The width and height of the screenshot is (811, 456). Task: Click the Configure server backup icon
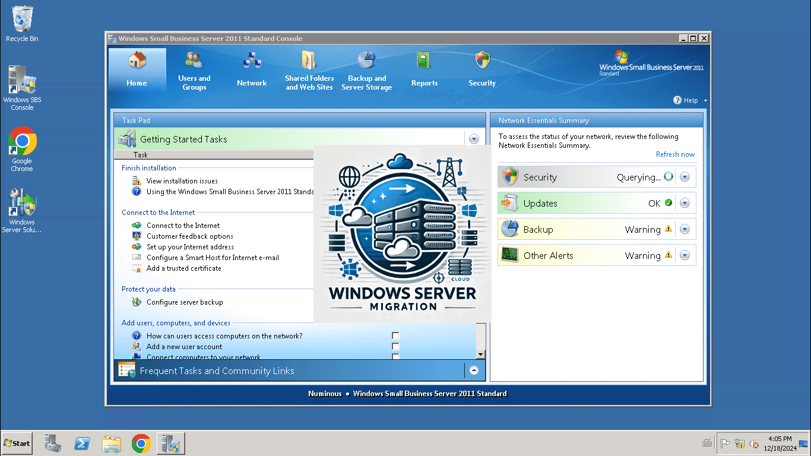point(136,302)
